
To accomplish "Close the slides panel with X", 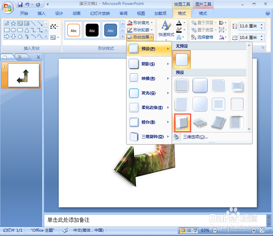I will [x=39, y=57].
